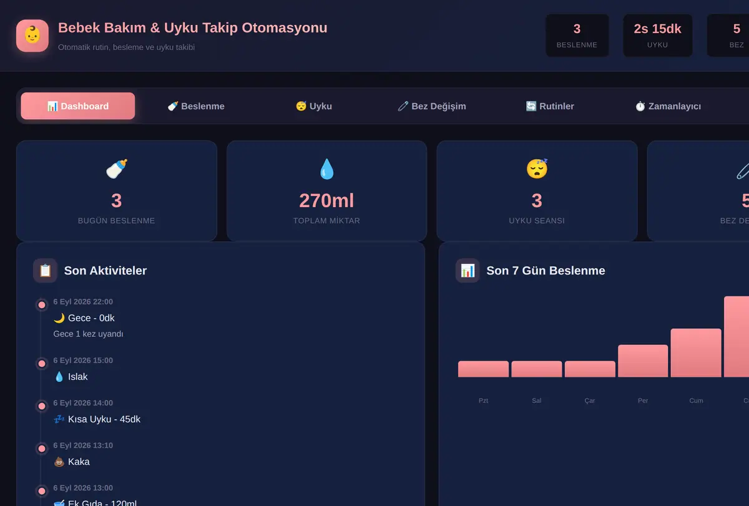Screen dimensions: 749x506
Task: Click the water droplet icon above 270ml
Action: point(326,169)
